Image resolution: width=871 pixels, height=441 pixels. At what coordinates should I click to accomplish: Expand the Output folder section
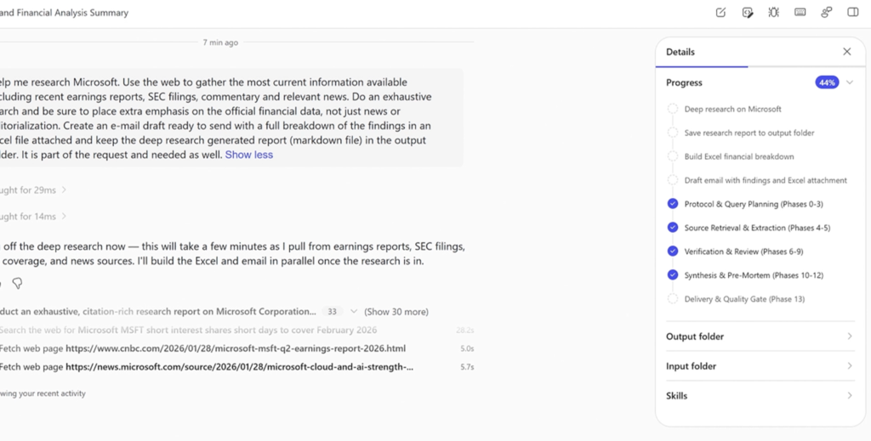pyautogui.click(x=849, y=336)
